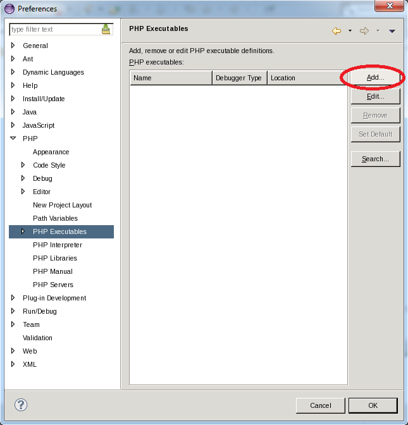Select the General label in tree

(x=35, y=46)
